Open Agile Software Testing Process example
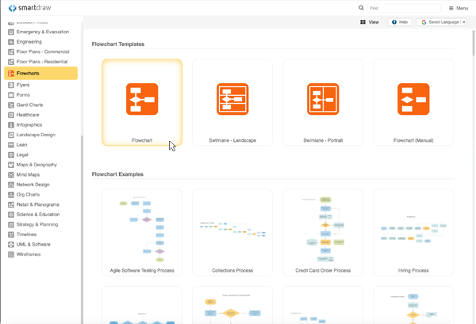 coord(142,232)
